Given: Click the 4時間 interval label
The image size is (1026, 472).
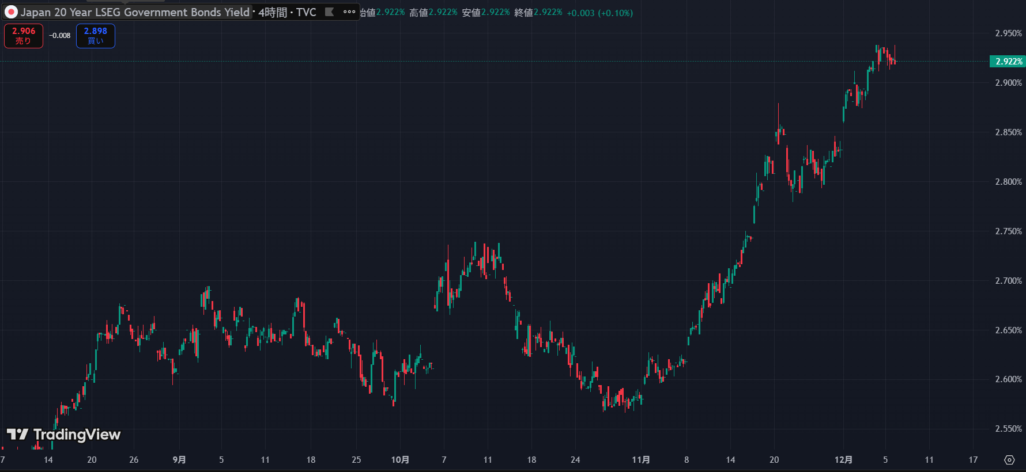Looking at the screenshot, I should (273, 12).
